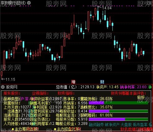Click the 财务预警基本面评估 header
This screenshot has height=132, width=153.
coord(128,93)
